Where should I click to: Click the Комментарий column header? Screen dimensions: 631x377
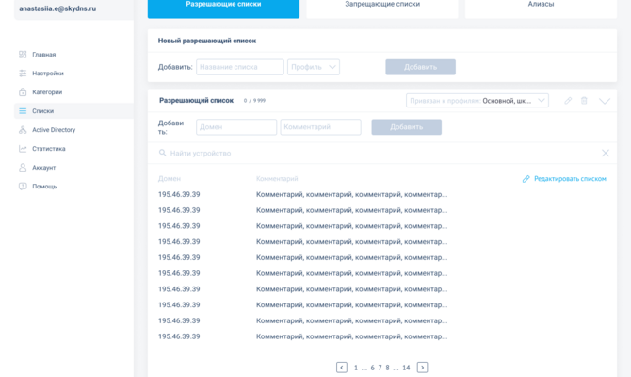tap(277, 178)
